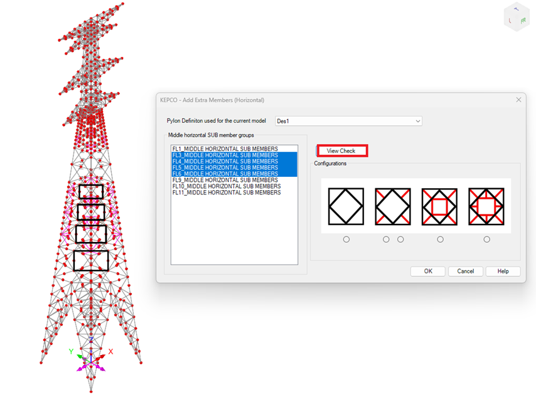Select right radio button under second configuration
The width and height of the screenshot is (536, 402).
coord(400,240)
